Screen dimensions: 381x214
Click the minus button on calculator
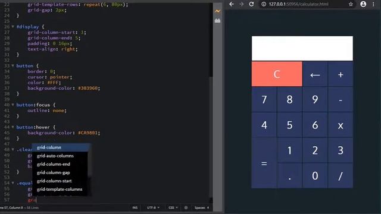(341, 99)
